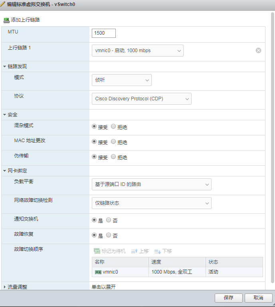The height and width of the screenshot is (307, 275).
Task: Collapse the Link discovery (链路发现) section
Action: click(4, 66)
